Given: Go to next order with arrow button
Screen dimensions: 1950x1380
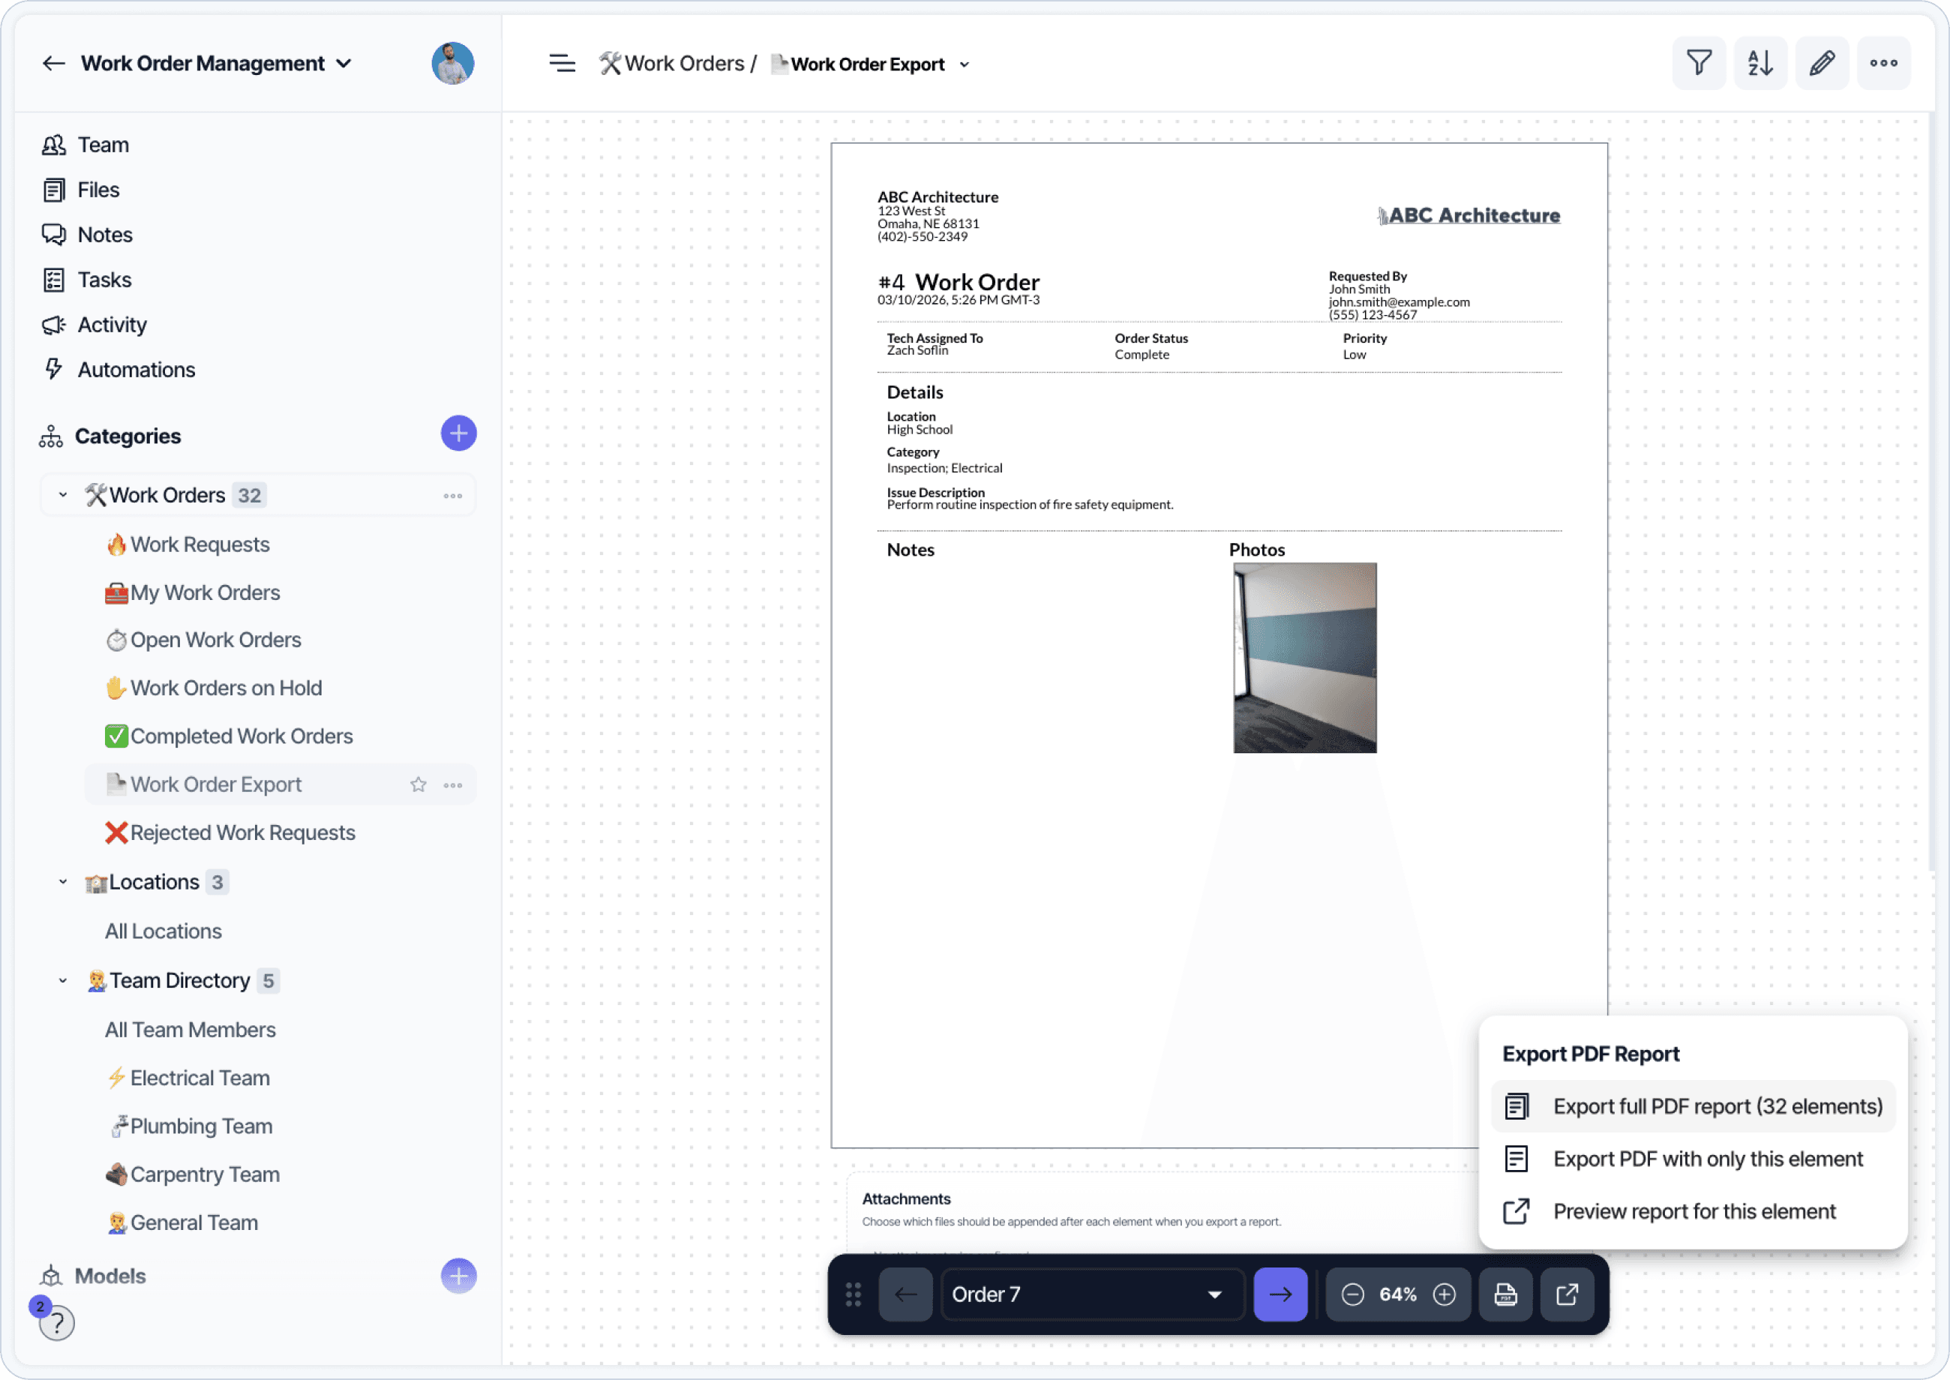Looking at the screenshot, I should (1279, 1294).
